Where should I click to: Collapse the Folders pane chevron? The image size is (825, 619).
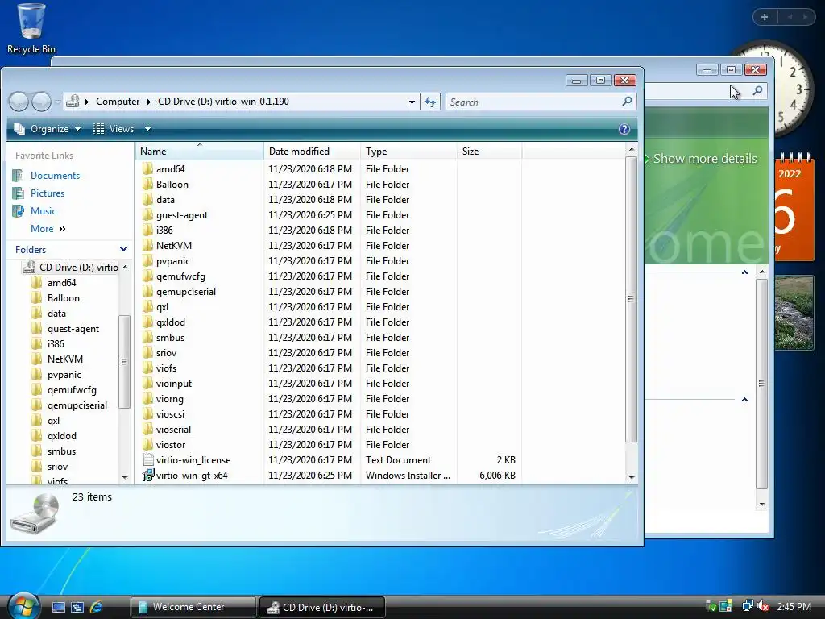123,249
